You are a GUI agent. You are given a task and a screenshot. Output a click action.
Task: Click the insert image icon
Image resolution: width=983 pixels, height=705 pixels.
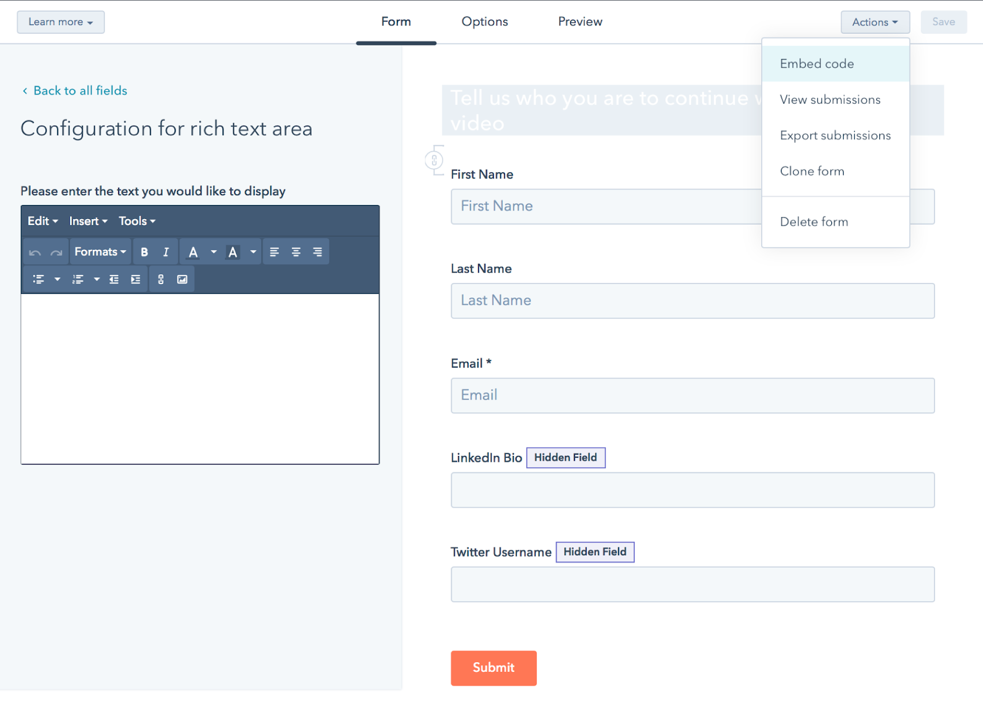click(182, 280)
